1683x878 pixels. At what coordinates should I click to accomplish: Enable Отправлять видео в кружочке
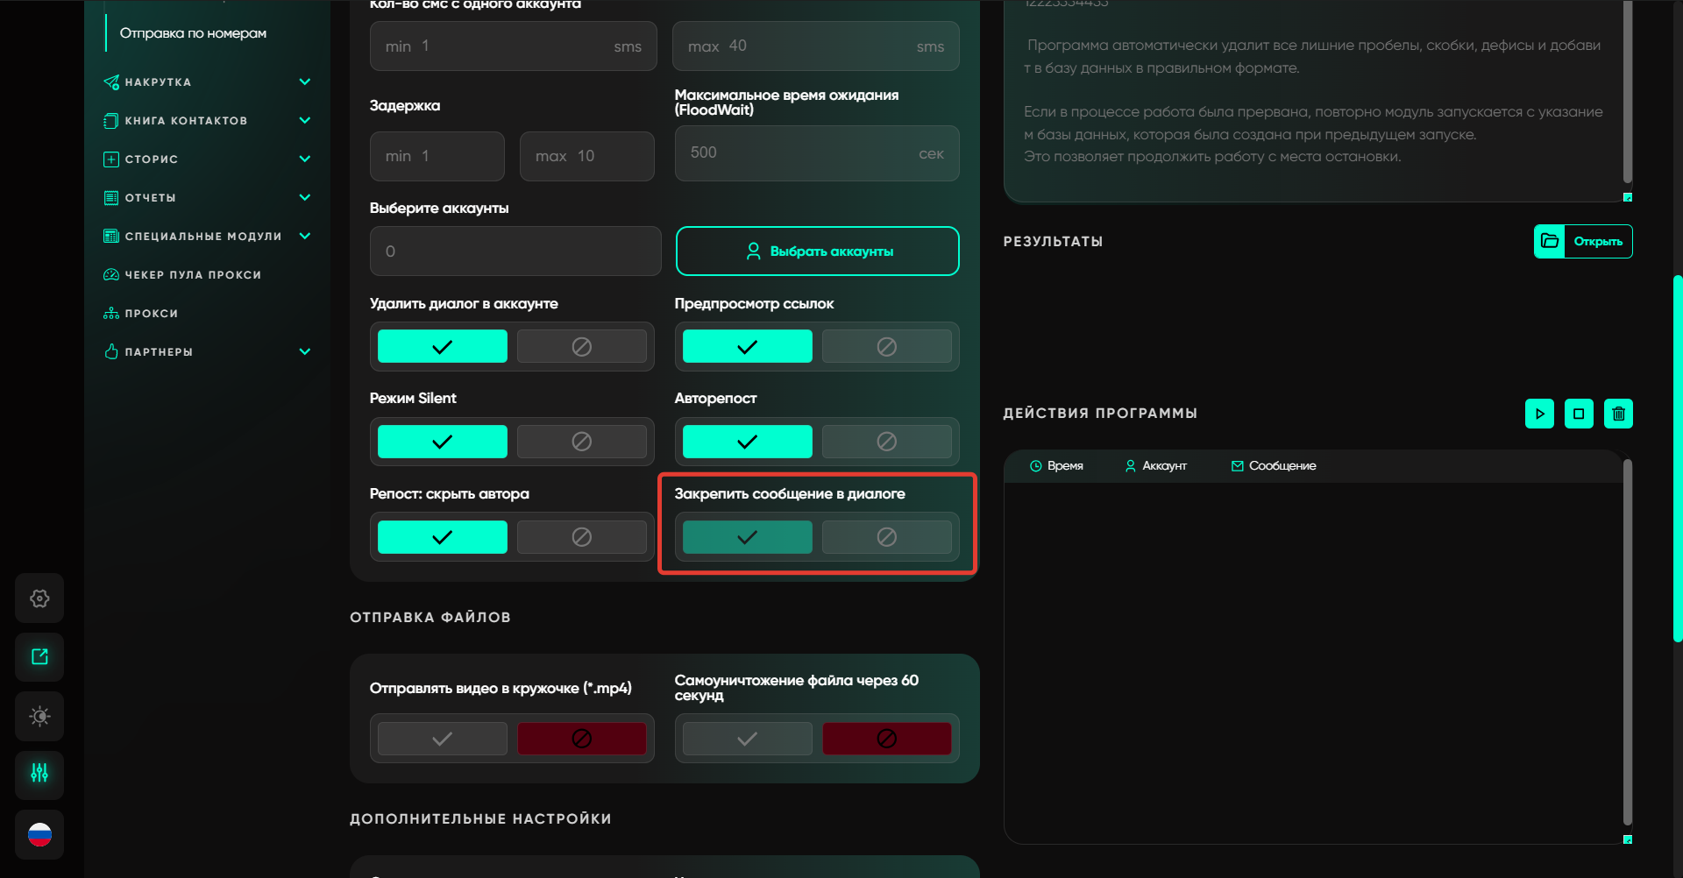[x=443, y=739]
